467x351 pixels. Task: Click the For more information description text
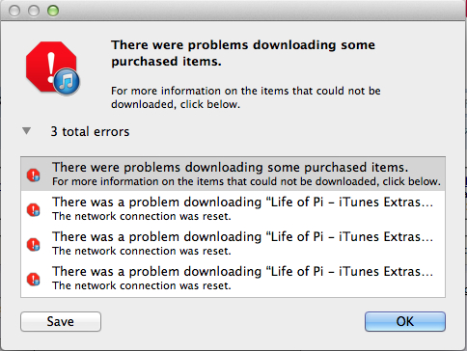tap(246, 97)
